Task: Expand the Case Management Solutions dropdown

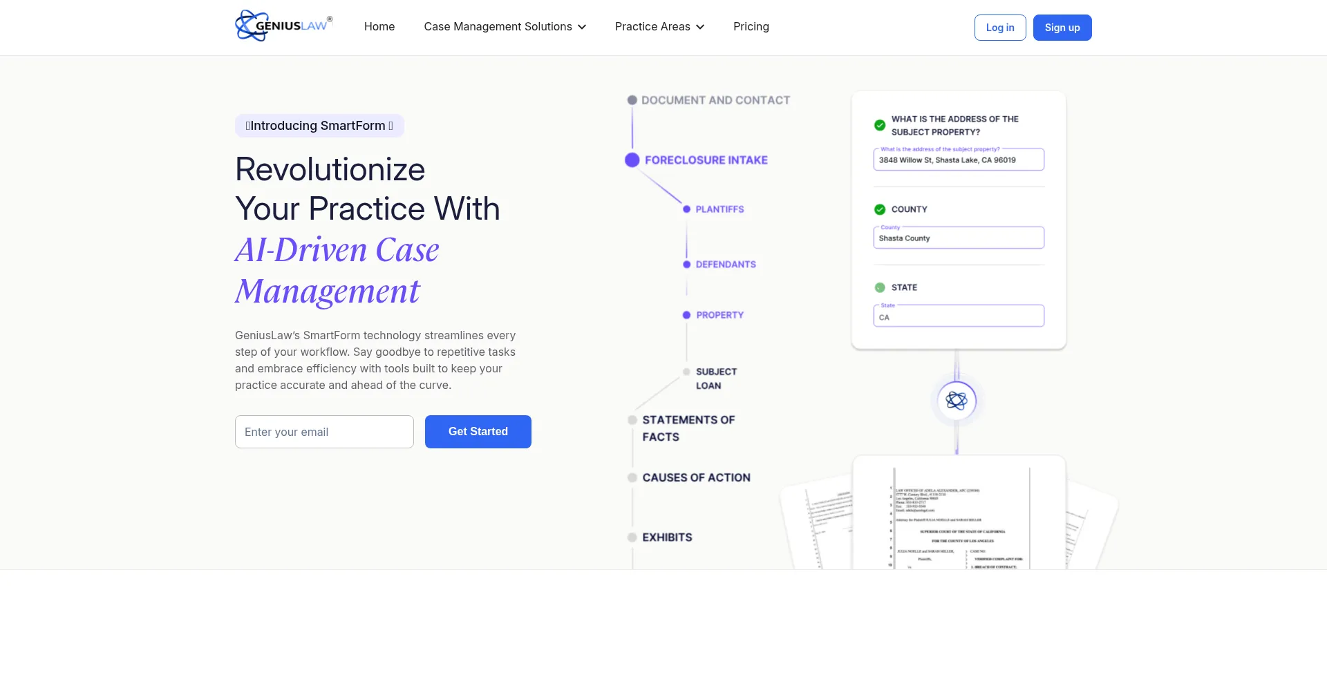Action: pos(505,27)
